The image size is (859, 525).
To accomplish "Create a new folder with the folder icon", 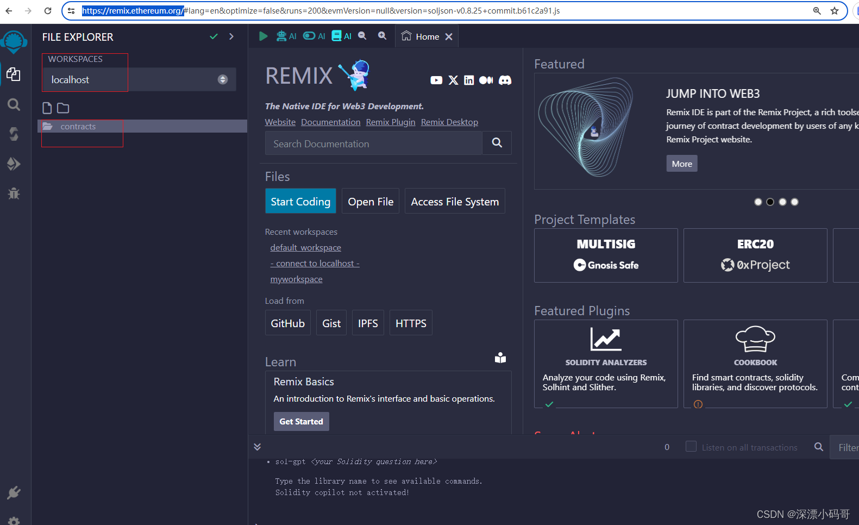I will click(63, 108).
